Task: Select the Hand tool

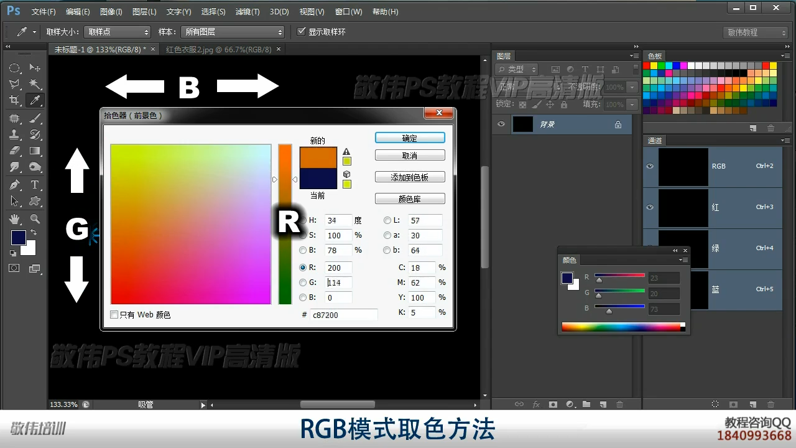Action: pyautogui.click(x=14, y=219)
